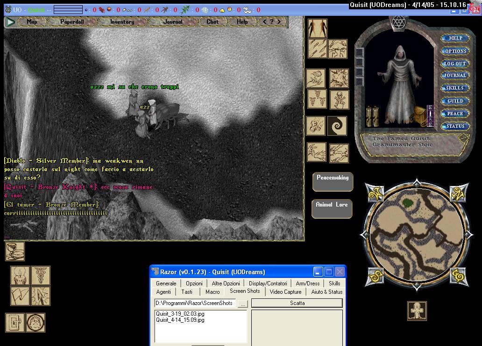Open the Tasti tab in Razor
Screen dimensions: 482x346
tap(187, 291)
